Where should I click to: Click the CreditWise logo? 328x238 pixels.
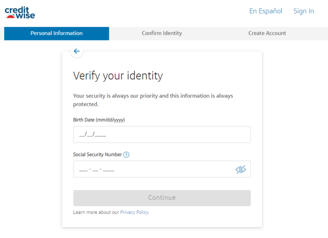(x=20, y=13)
